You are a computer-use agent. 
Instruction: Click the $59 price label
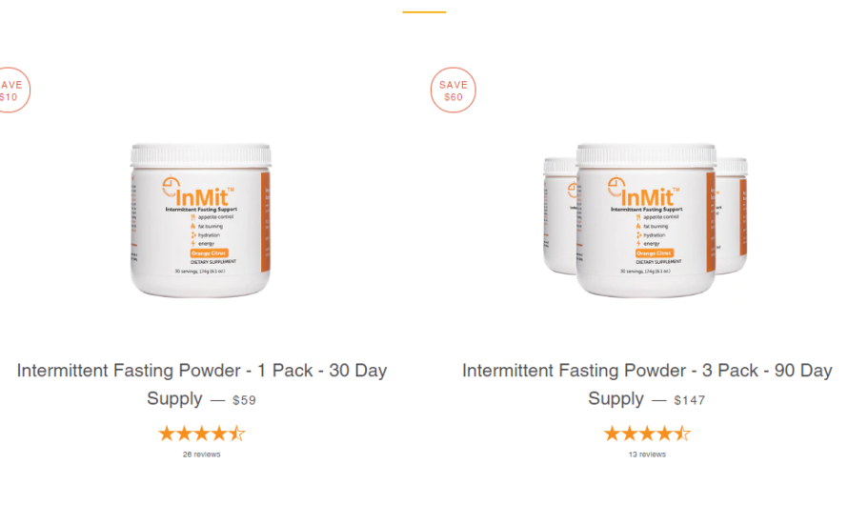click(x=245, y=400)
